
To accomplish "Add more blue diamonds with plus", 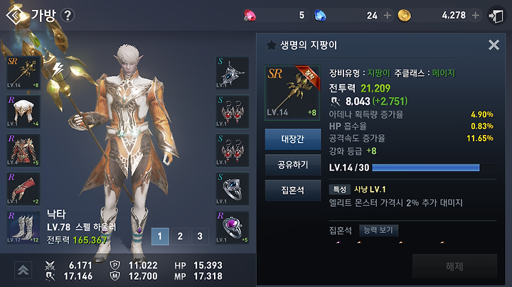I will [x=388, y=16].
